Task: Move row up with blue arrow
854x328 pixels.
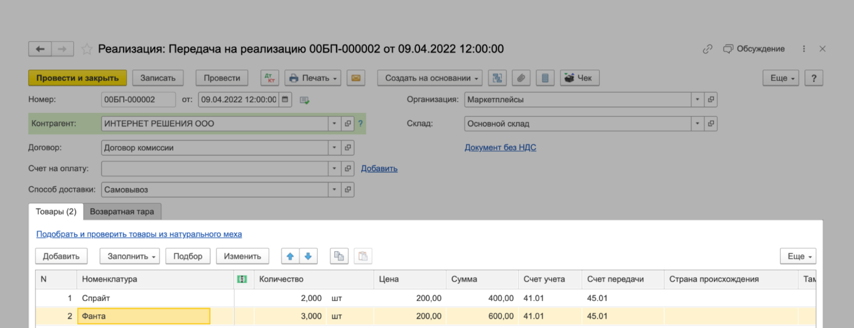Action: pyautogui.click(x=290, y=256)
